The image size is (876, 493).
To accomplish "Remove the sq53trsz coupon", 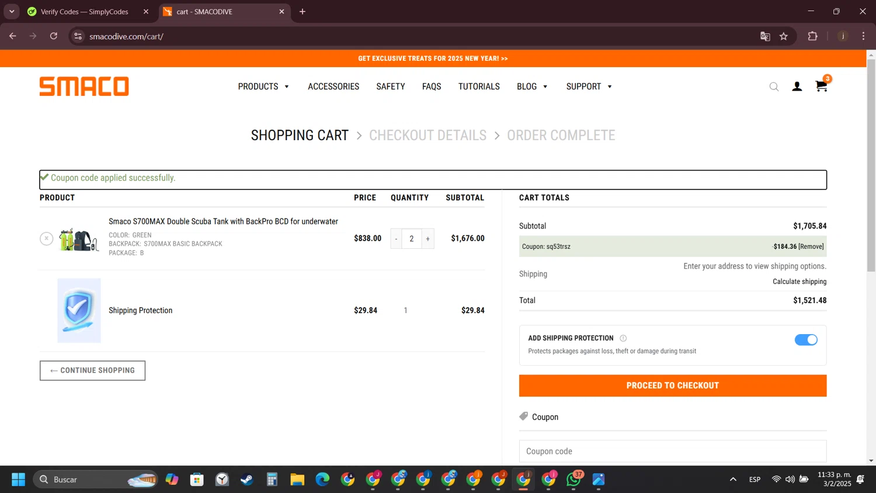I will coord(811,246).
